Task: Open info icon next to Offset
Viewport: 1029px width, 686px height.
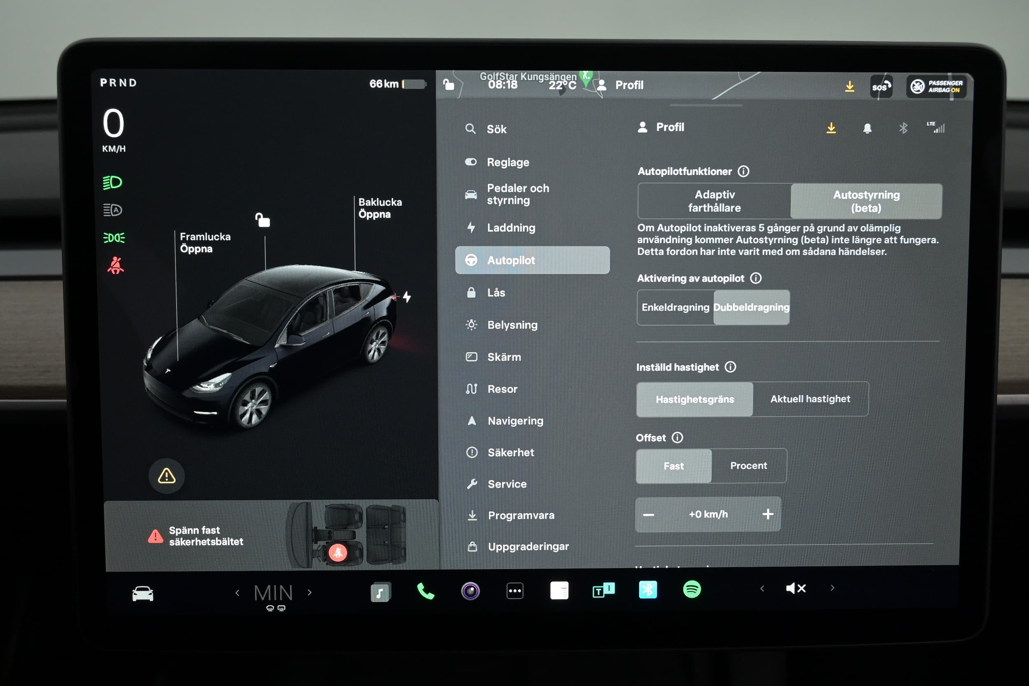Action: coord(677,437)
